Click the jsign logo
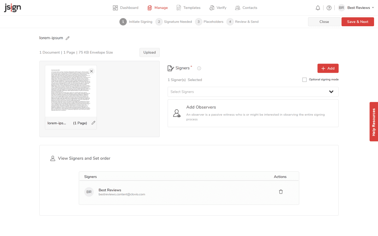Viewport: 378px width, 236px height. pyautogui.click(x=12, y=8)
